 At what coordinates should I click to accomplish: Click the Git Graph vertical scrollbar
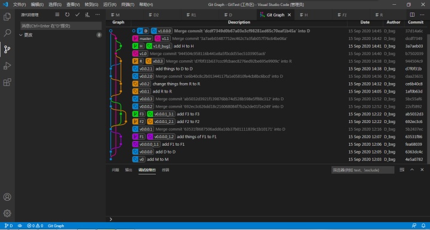[428, 95]
